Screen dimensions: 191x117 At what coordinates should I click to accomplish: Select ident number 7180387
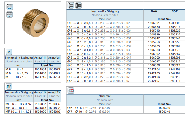point(40,104)
